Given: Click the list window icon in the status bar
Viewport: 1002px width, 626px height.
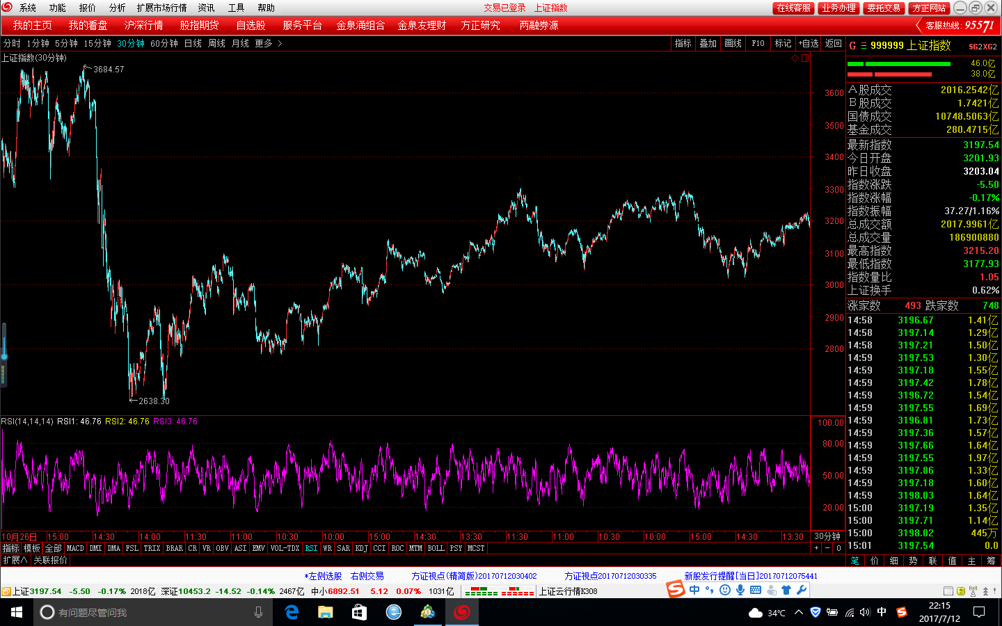Looking at the screenshot, I should click(x=949, y=591).
